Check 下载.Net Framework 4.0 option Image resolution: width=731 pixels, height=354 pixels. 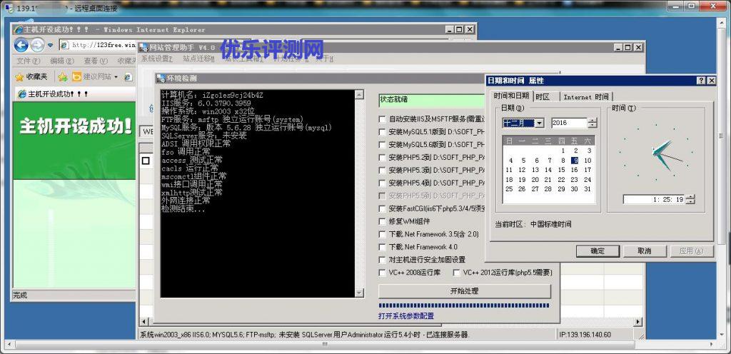[383, 247]
